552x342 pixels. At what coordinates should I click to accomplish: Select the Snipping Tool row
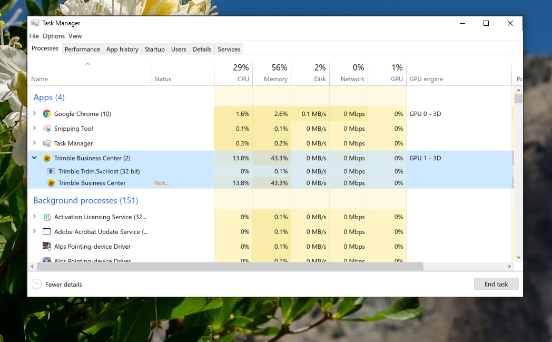pyautogui.click(x=270, y=129)
